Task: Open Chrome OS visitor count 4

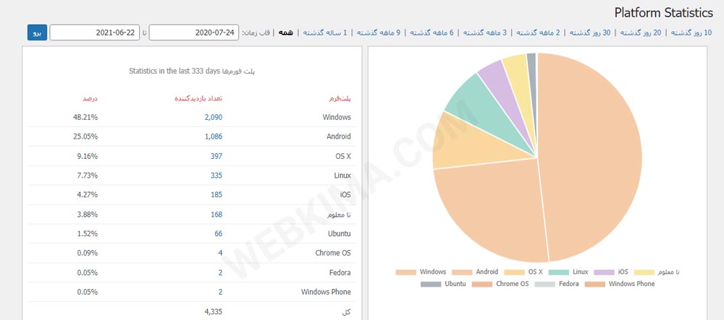Action: tap(220, 254)
